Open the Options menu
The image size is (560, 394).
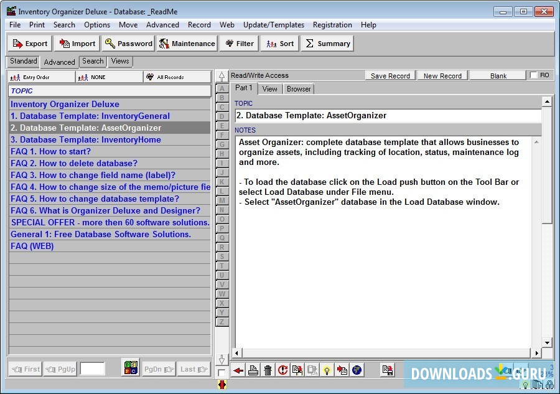[97, 25]
